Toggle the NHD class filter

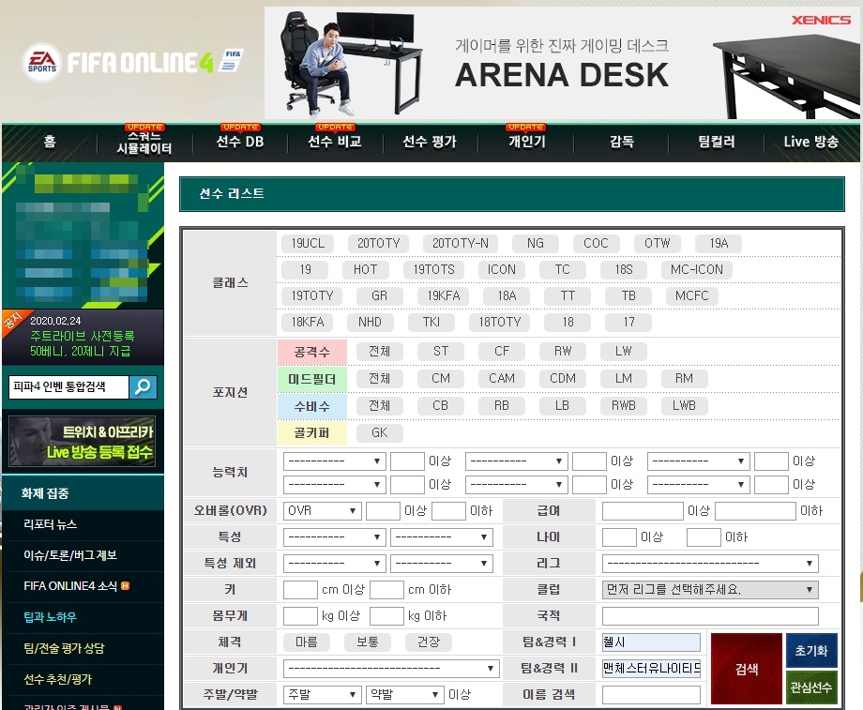click(x=370, y=322)
